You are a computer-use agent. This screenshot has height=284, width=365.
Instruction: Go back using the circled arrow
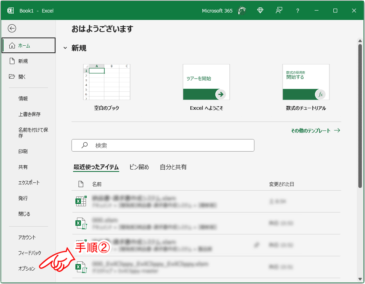(x=12, y=29)
